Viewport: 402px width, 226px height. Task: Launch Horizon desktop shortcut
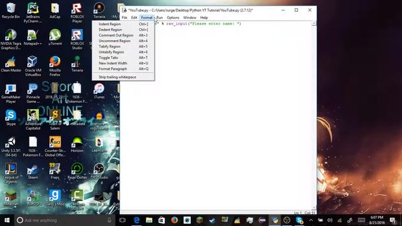[x=77, y=144]
